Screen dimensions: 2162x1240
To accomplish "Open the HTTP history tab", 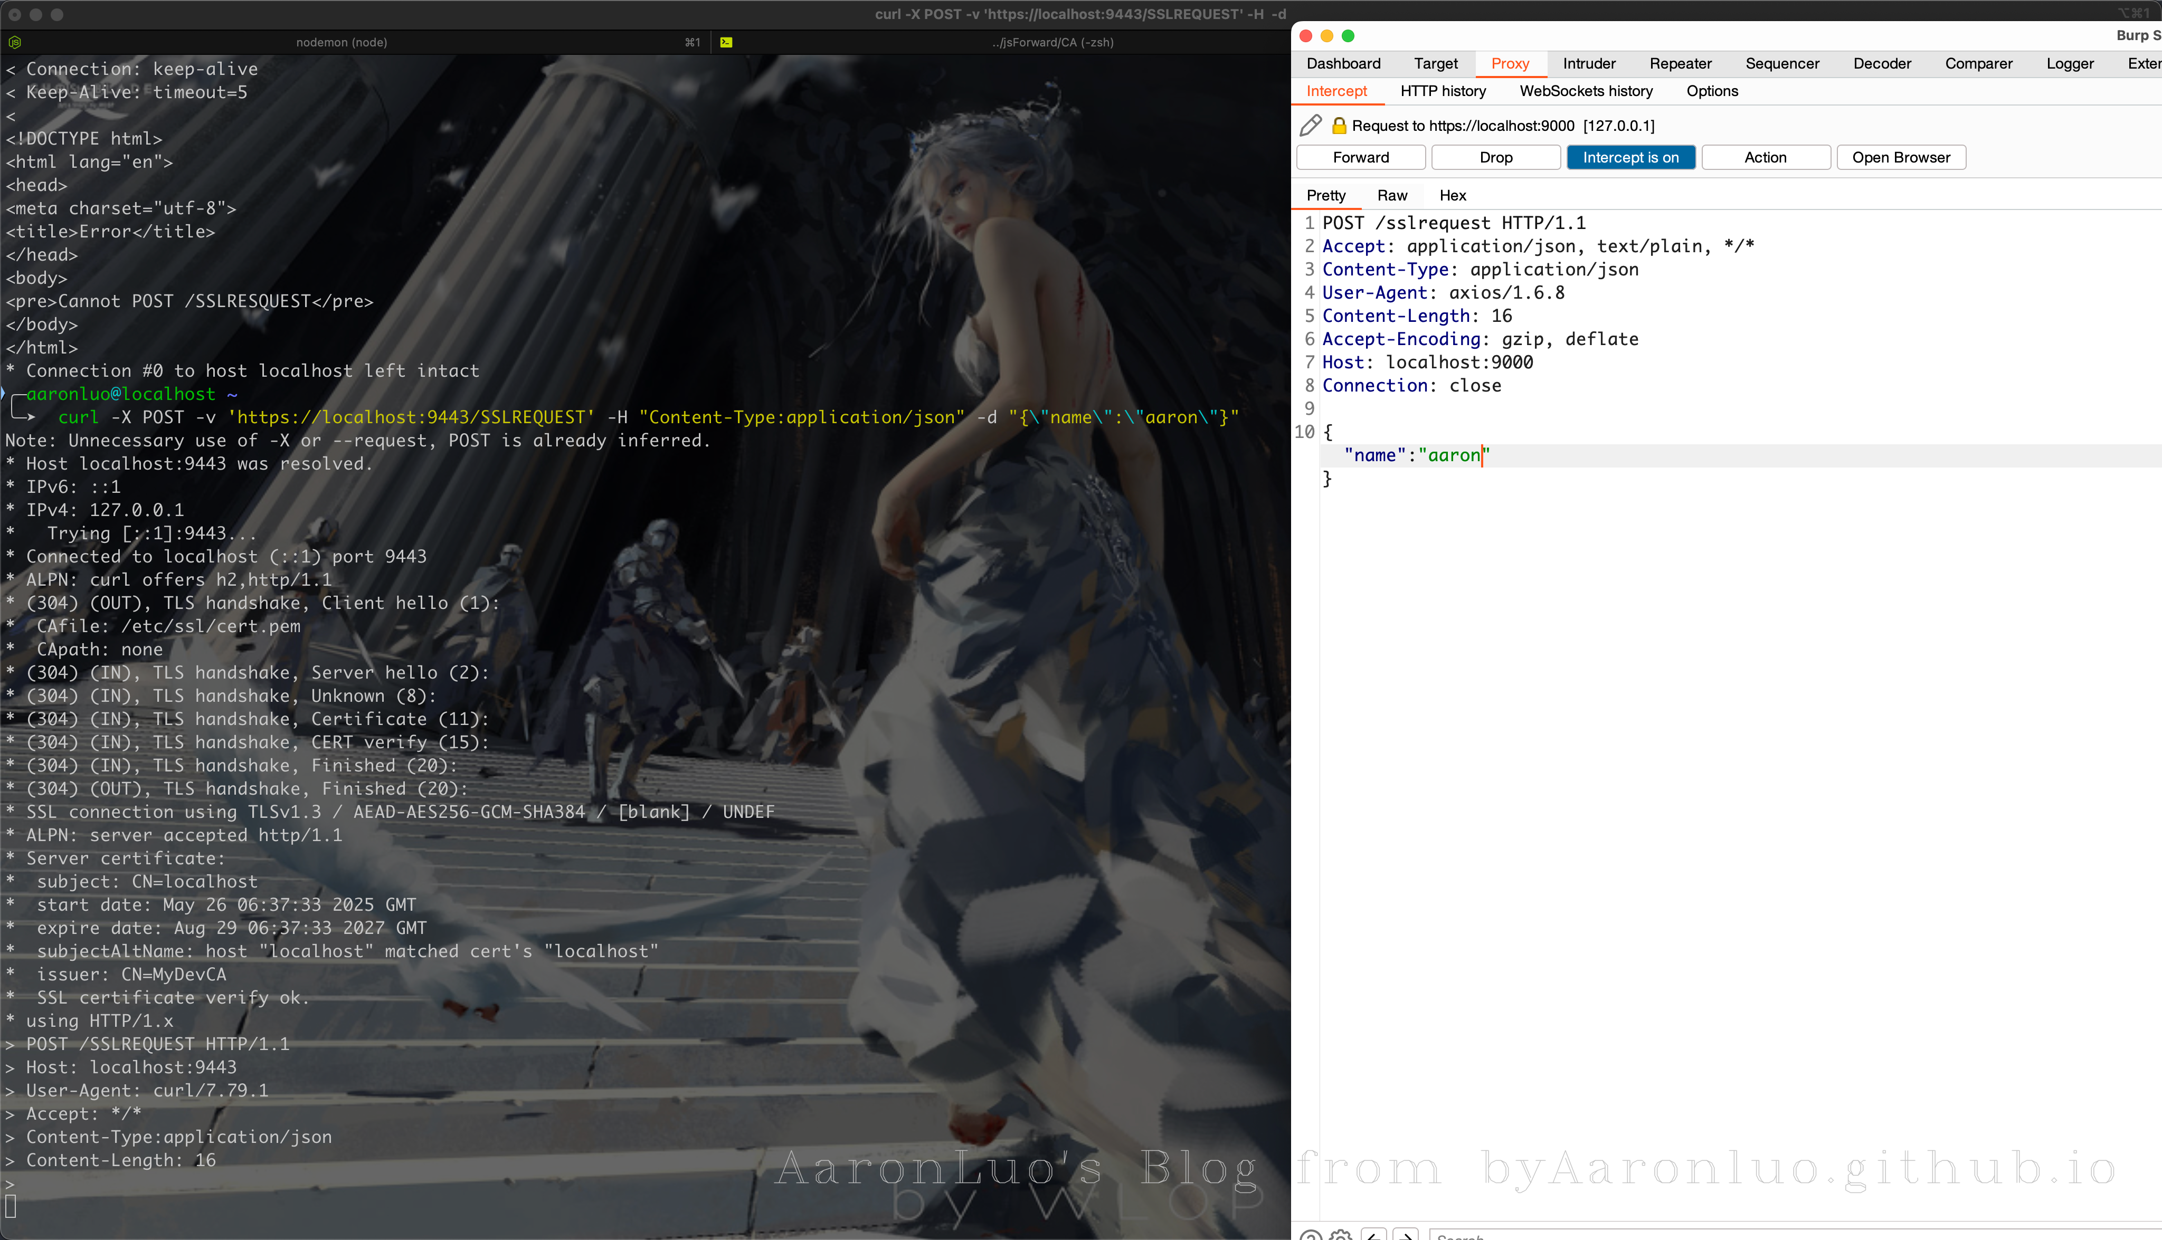I will tap(1443, 91).
